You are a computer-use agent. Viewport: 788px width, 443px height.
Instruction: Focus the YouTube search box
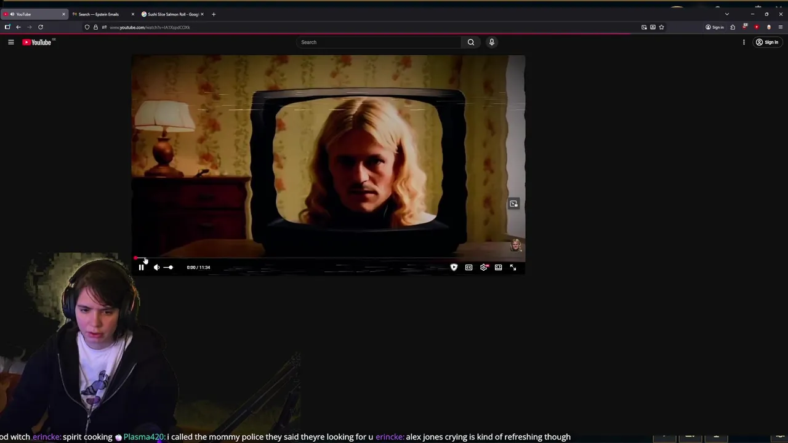[378, 42]
